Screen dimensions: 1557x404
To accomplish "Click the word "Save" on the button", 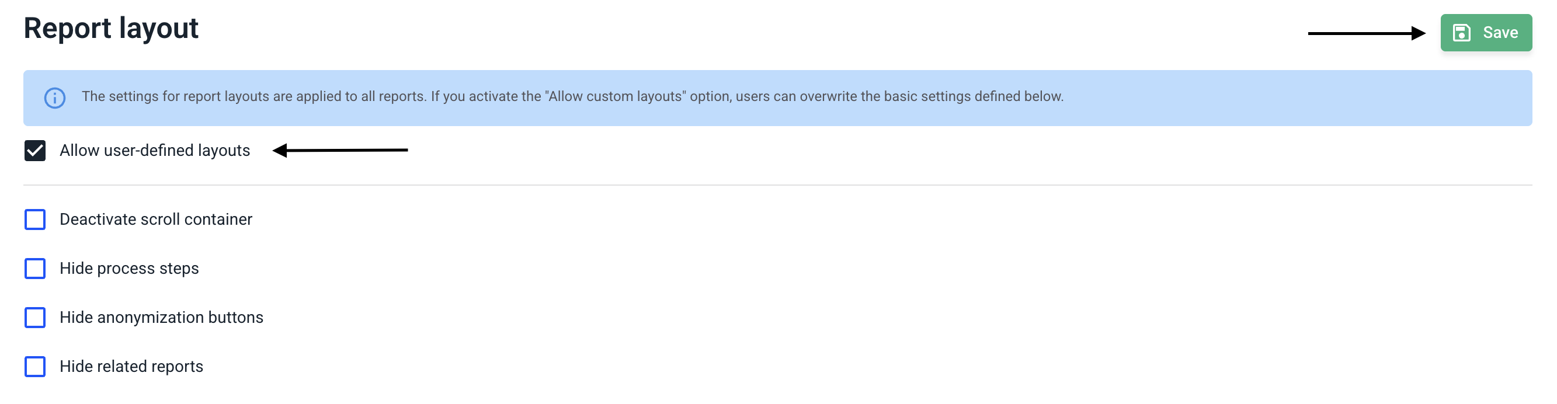I will [1500, 33].
